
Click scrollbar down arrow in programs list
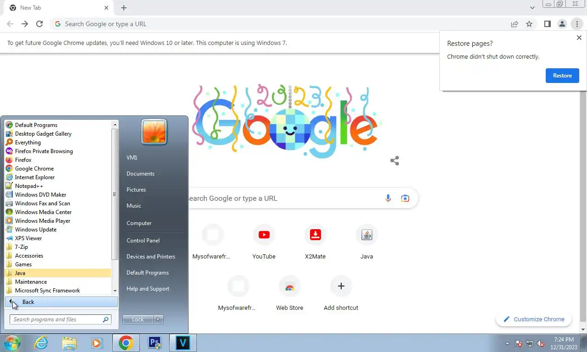tap(115, 291)
